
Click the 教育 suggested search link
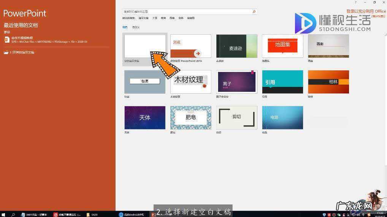(x=163, y=18)
